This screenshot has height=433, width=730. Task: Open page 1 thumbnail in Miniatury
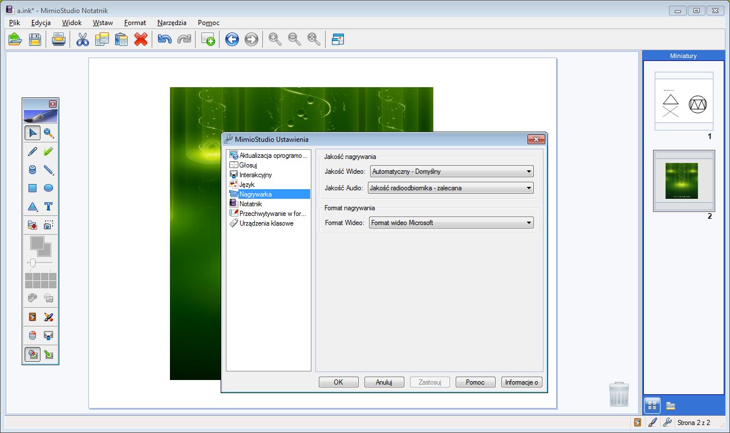tap(684, 101)
